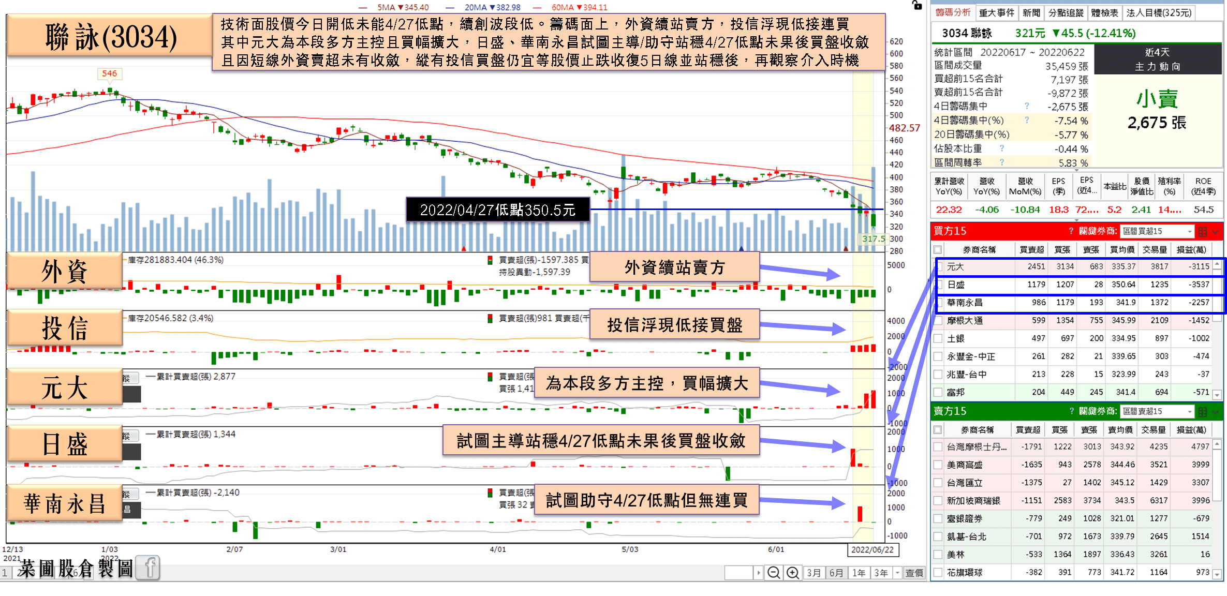The width and height of the screenshot is (1227, 596).
Task: Set chart range to 6月
Action: [836, 573]
